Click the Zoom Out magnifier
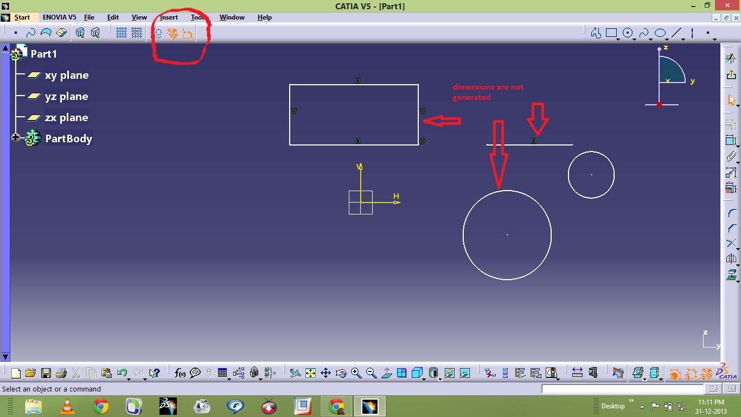Image resolution: width=741 pixels, height=417 pixels. pyautogui.click(x=371, y=373)
